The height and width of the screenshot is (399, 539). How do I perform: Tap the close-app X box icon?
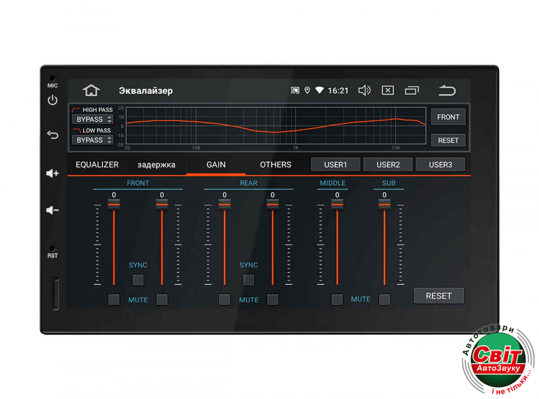388,90
